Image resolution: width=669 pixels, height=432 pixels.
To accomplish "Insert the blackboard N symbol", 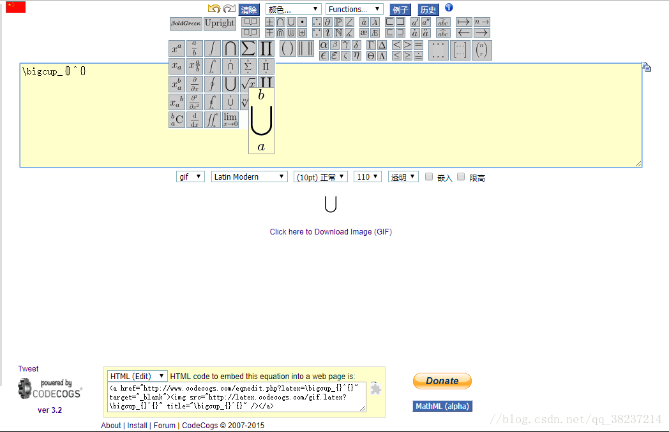I will [x=338, y=32].
